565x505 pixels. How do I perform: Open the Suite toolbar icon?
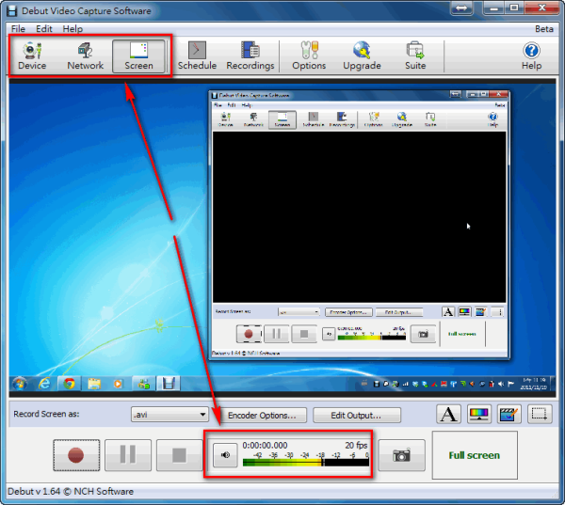415,55
